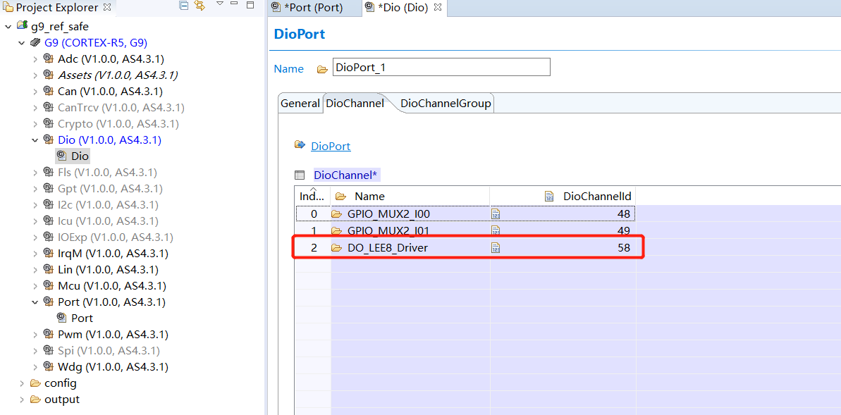
Task: Expand the config folder
Action: 21,383
